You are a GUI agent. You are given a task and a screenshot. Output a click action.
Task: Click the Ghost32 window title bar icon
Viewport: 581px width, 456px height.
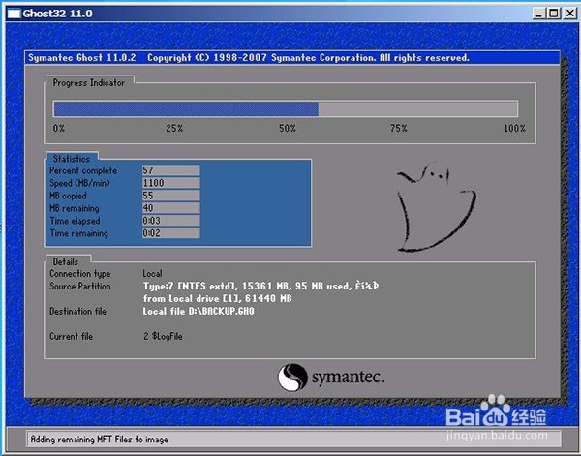tap(15, 14)
